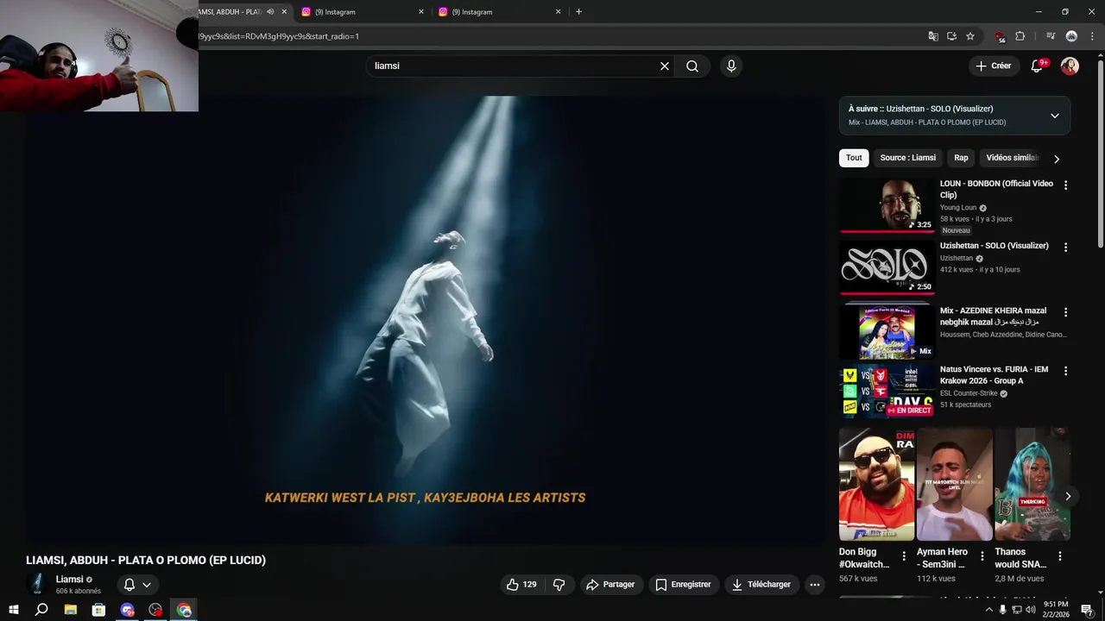Open options for Natus Vincere vs. FURIA

coord(1065,371)
